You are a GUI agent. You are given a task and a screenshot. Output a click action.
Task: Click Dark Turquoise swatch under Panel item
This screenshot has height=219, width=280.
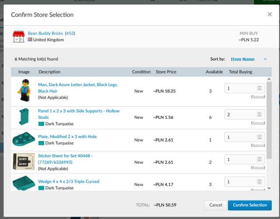[41, 124]
